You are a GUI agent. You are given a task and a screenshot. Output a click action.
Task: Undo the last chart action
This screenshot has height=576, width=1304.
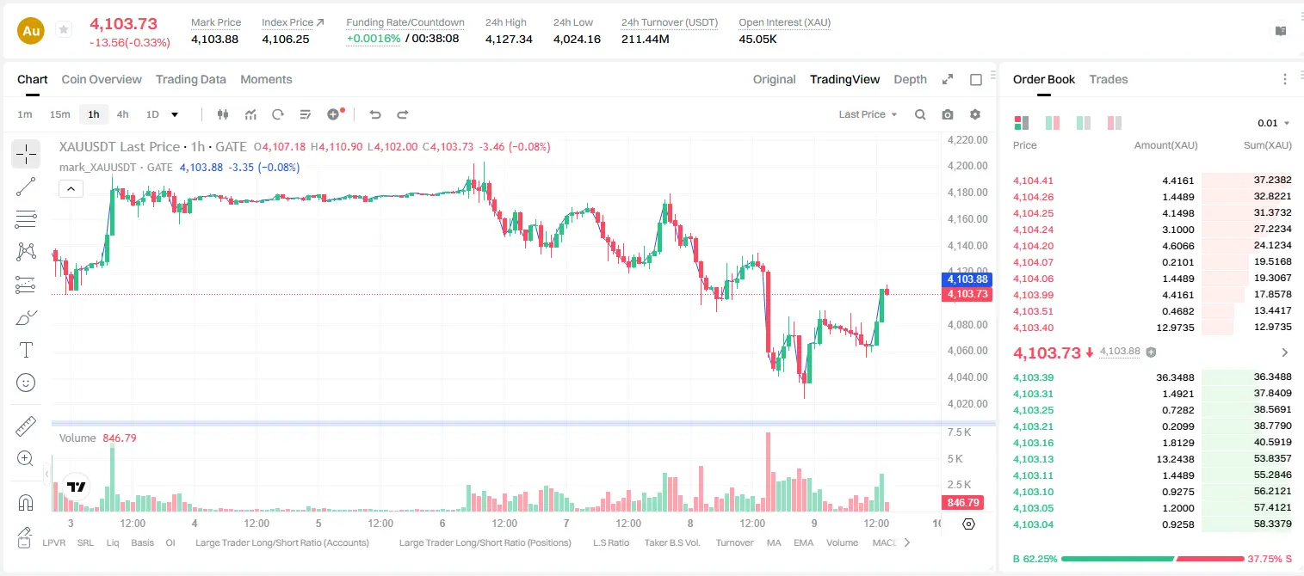(374, 114)
